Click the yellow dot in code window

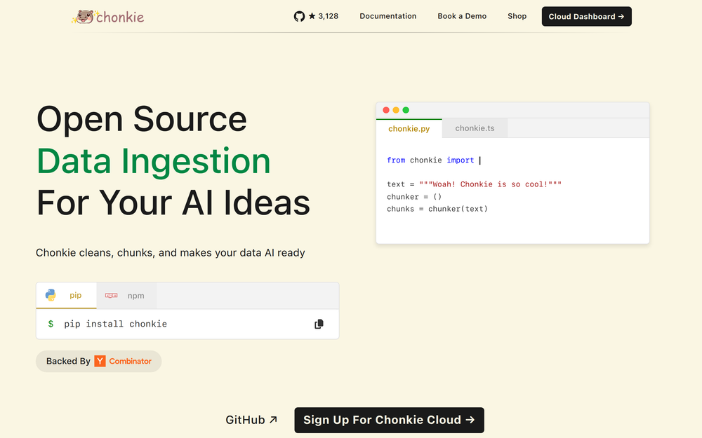[396, 110]
